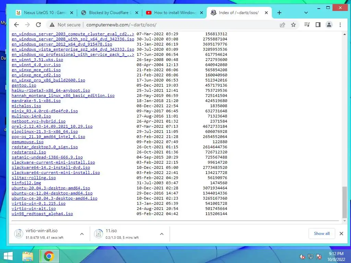The width and height of the screenshot is (351, 263).
Task: Click Chrome icon in taskbar
Action: coord(49,256)
